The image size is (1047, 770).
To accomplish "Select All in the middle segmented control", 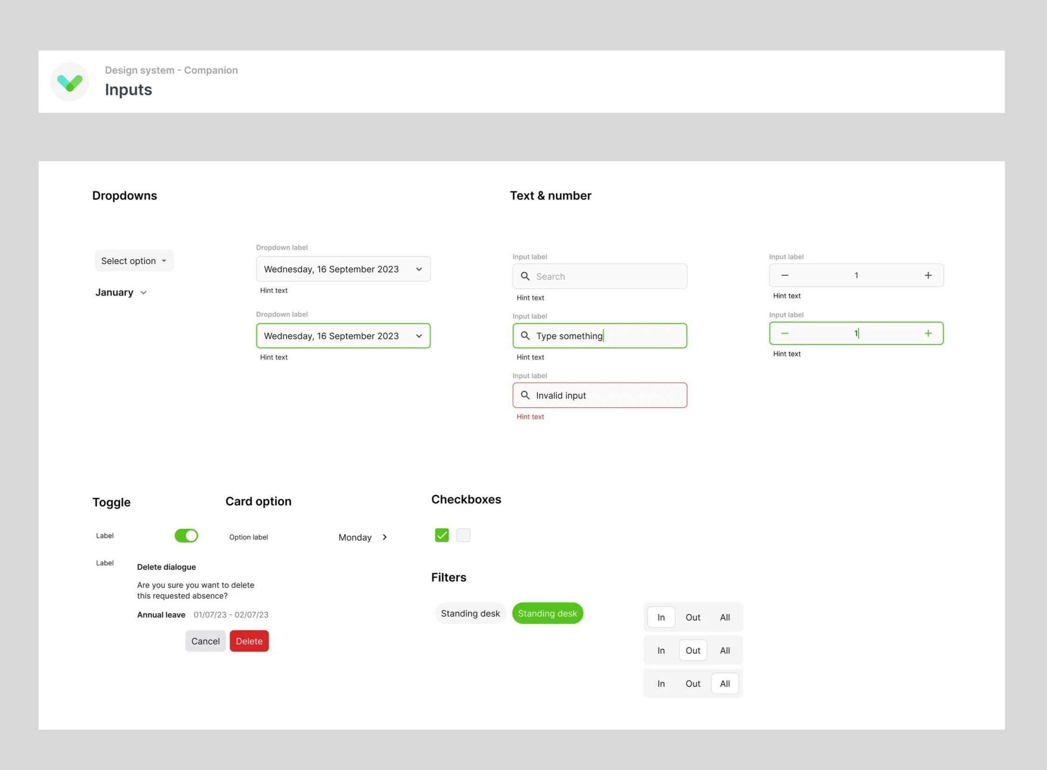I will (x=724, y=650).
